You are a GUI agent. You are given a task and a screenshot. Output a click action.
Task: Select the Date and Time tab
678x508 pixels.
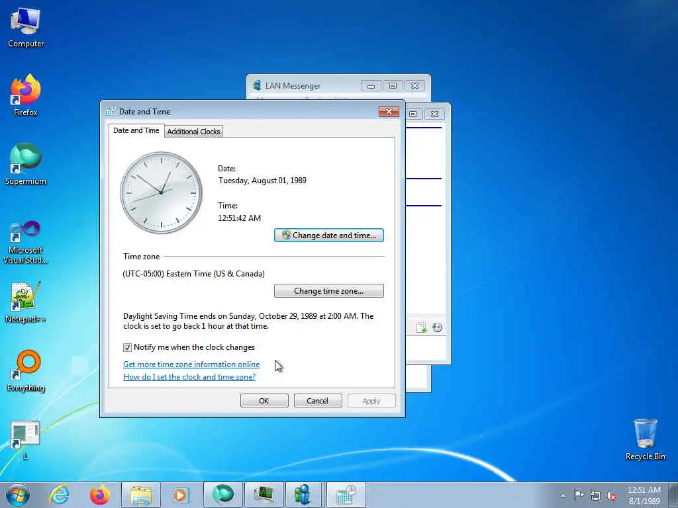coord(136,130)
